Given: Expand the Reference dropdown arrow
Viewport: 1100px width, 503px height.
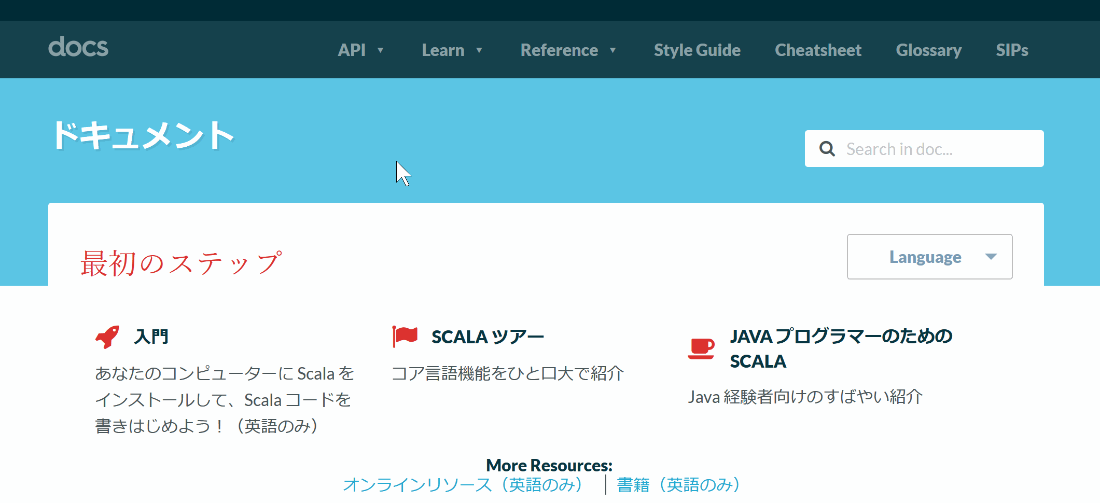Looking at the screenshot, I should 612,50.
